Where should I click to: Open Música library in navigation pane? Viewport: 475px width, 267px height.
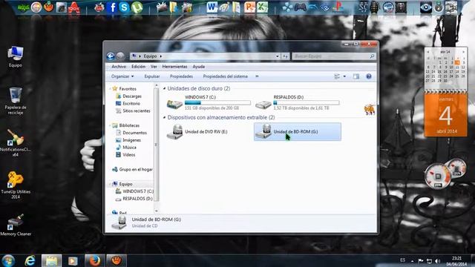[129, 148]
